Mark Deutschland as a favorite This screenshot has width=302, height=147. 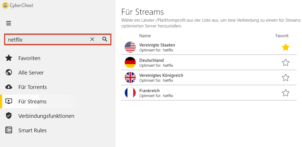point(286,62)
